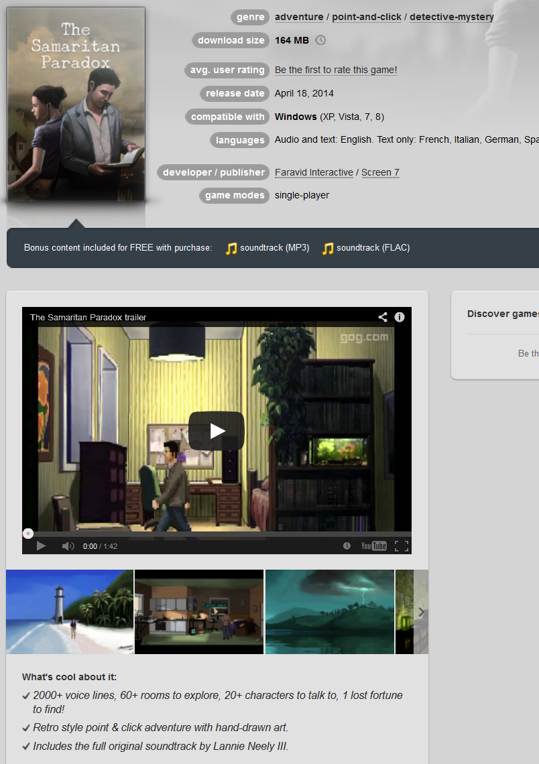Click the 'developer / publisher' label
Image resolution: width=539 pixels, height=764 pixels.
tap(213, 172)
